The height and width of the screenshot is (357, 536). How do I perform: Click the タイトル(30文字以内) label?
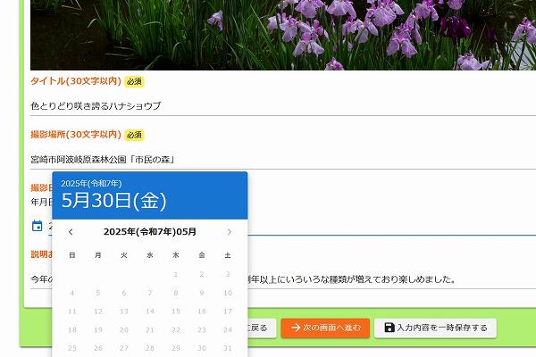click(x=76, y=81)
